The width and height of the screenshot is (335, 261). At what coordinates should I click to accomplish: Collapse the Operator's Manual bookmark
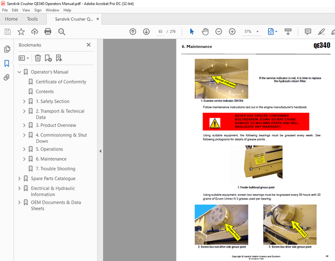[x=19, y=72]
